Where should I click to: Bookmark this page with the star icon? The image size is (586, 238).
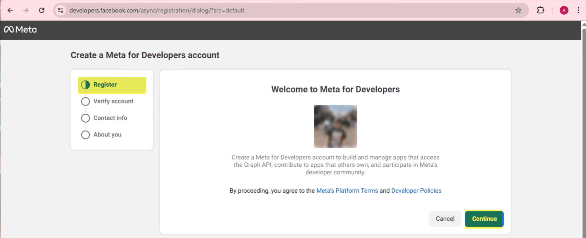(518, 10)
